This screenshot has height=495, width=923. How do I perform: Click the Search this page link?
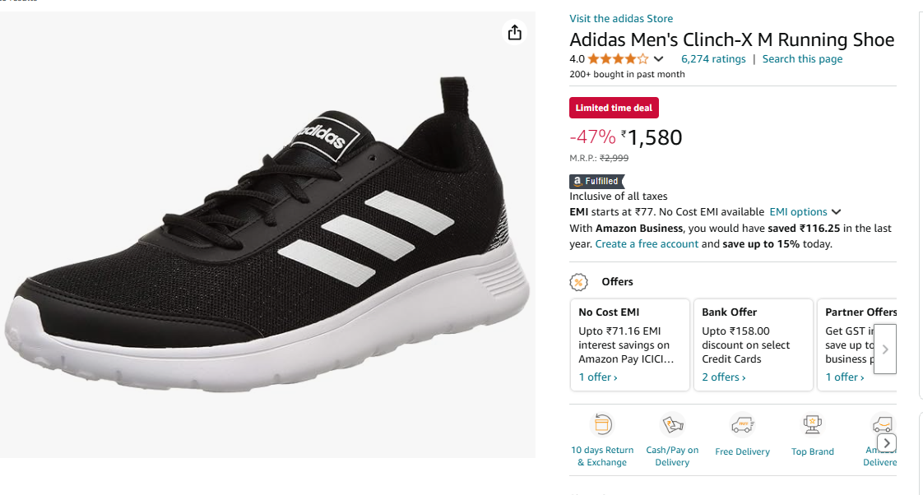[x=802, y=59]
